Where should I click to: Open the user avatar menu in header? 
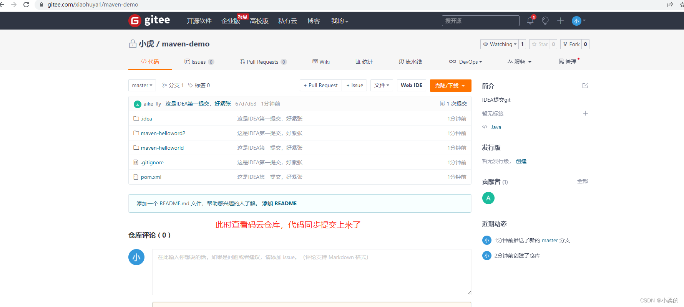pos(578,21)
